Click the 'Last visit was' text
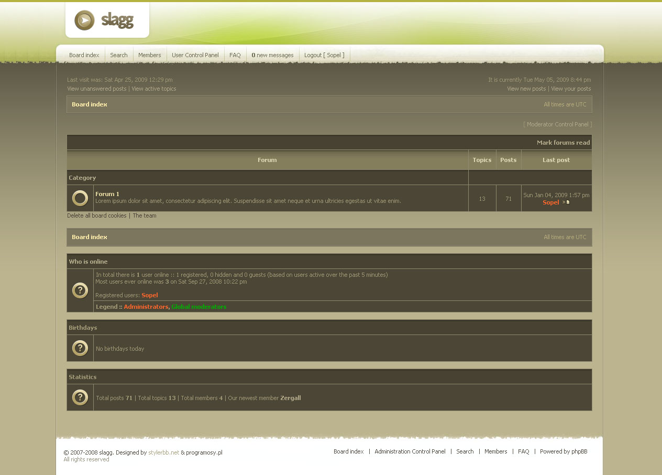This screenshot has height=475, width=662. 120,80
